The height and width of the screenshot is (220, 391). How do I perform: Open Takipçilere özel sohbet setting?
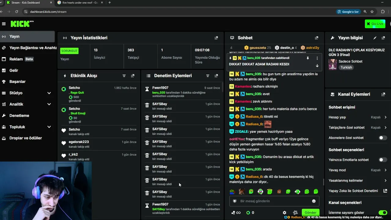point(357,128)
